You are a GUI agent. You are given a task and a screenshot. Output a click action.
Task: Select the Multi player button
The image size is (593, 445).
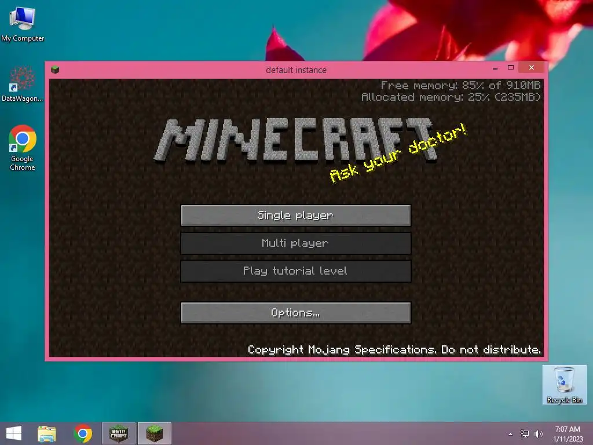tap(296, 243)
